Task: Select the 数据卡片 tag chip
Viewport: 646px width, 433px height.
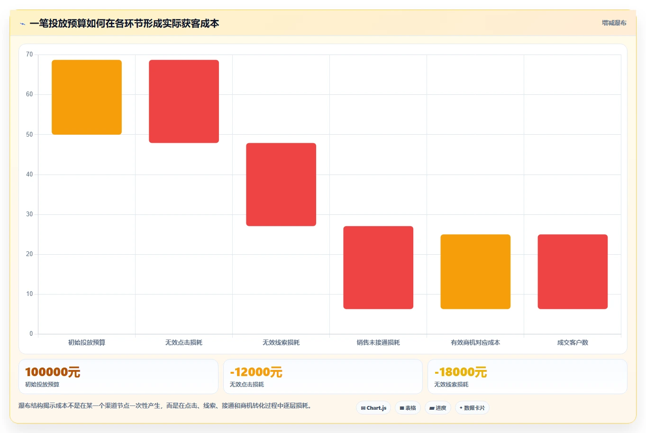Action: (472, 408)
